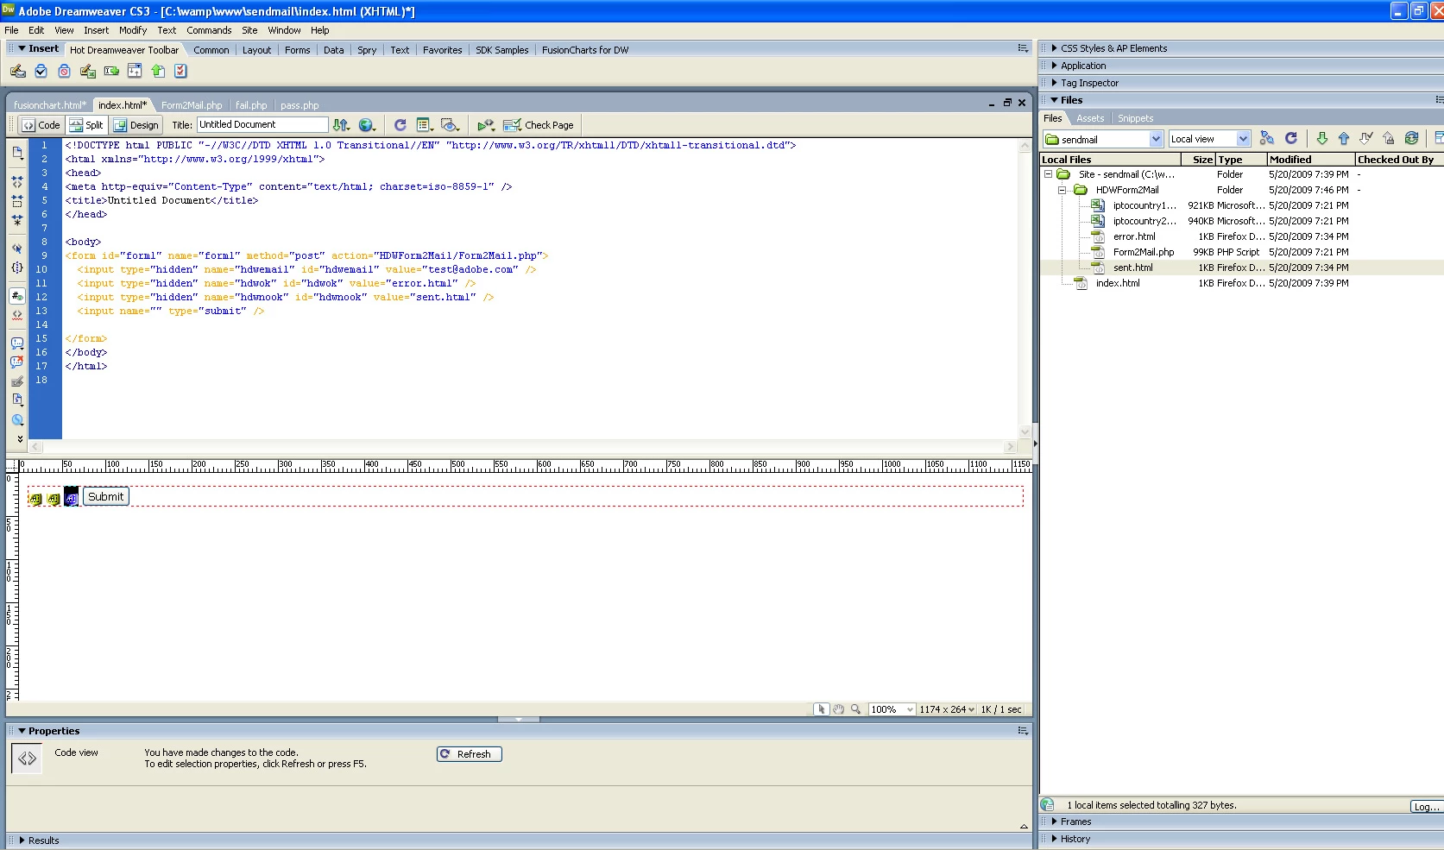
Task: Click the Balance Braces icon
Action: coord(17,268)
